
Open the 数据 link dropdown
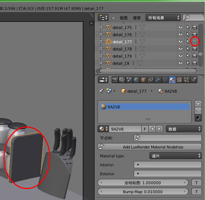pos(184,129)
